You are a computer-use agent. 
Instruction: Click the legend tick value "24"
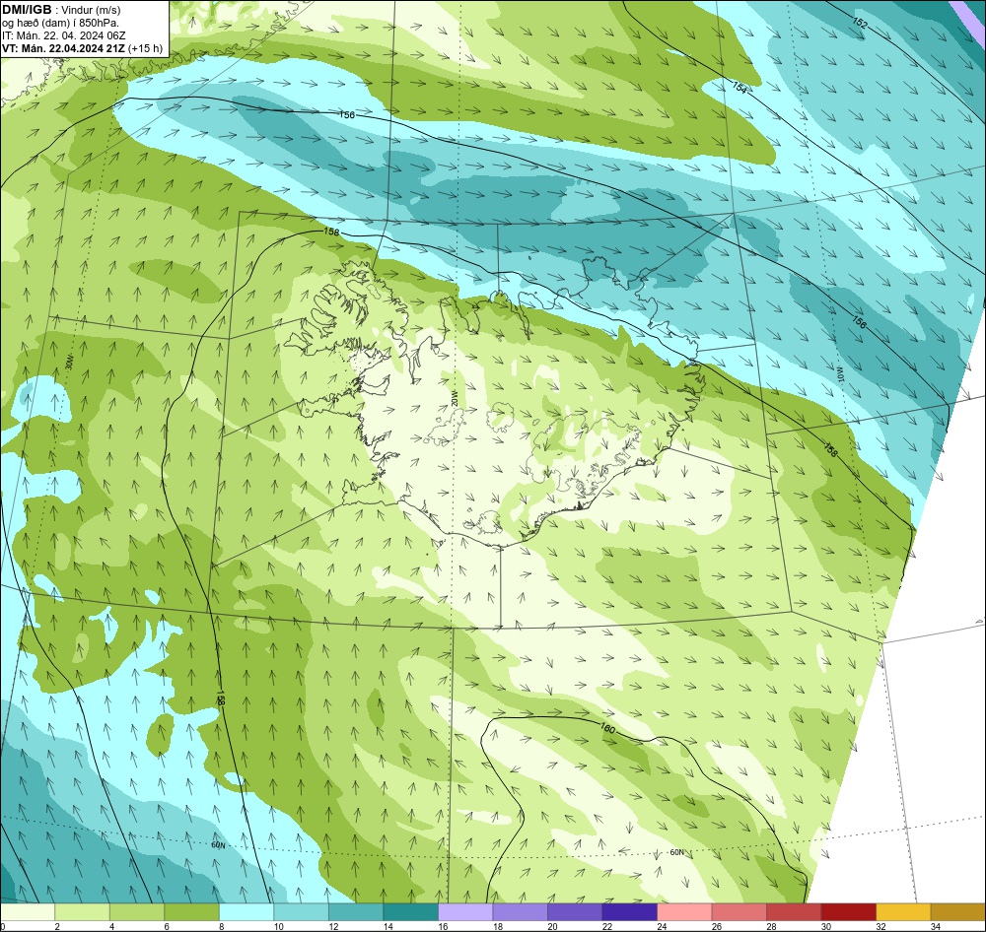click(x=662, y=926)
